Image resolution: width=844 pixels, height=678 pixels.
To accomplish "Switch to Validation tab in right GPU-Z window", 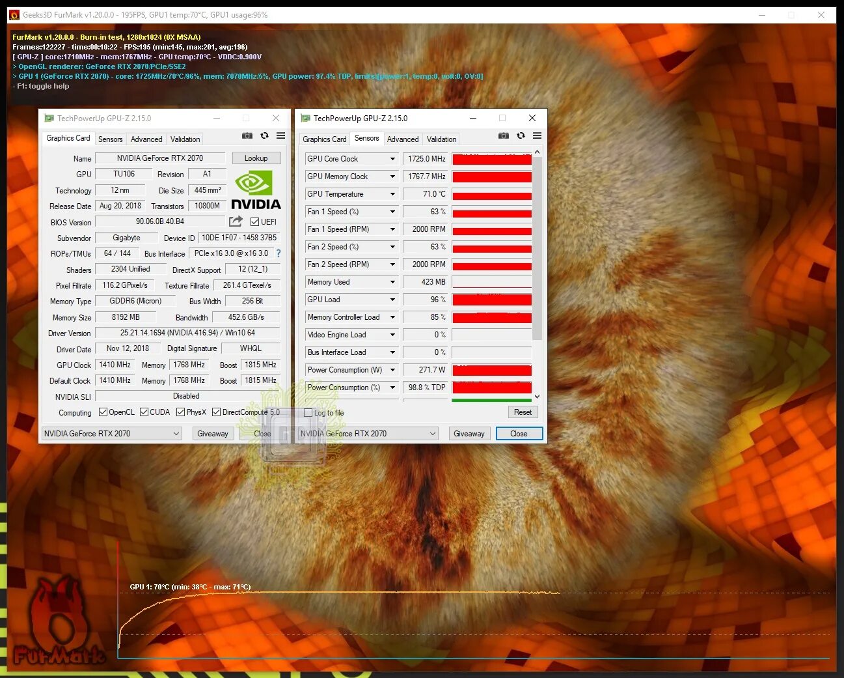I will point(442,139).
